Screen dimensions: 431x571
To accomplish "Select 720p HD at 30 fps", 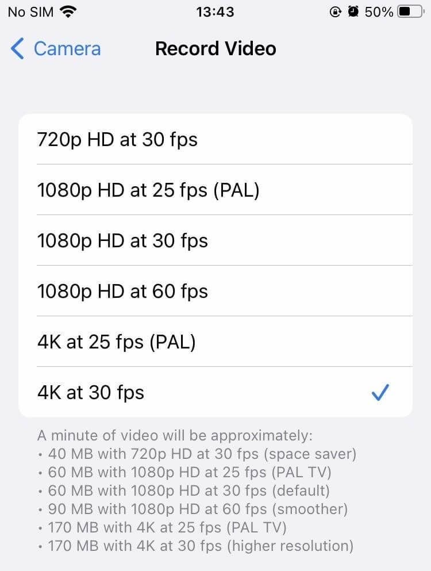I will pyautogui.click(x=117, y=139).
